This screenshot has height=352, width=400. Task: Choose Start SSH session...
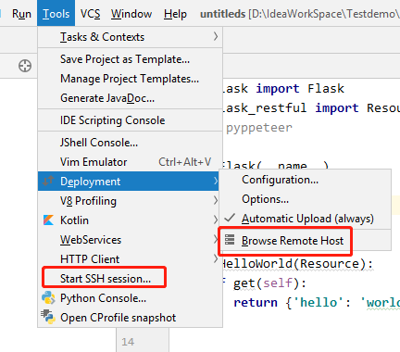(x=130, y=278)
